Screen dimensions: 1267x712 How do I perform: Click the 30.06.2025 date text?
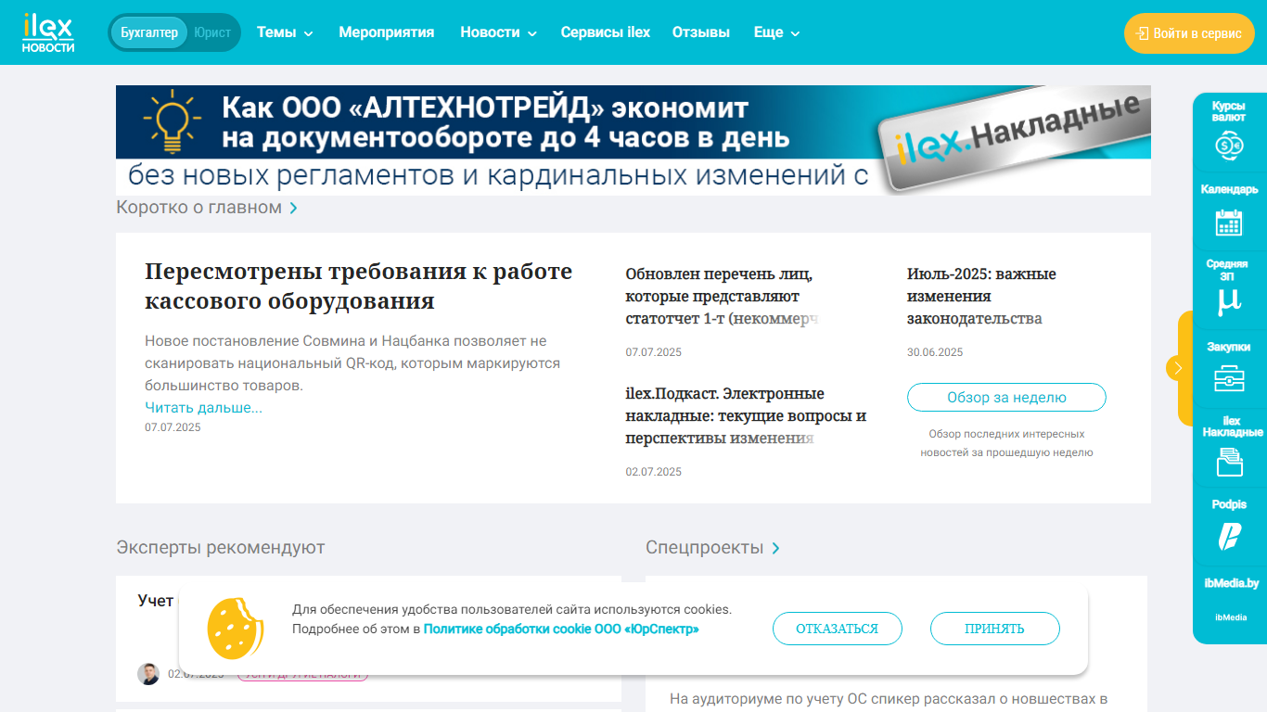tap(935, 352)
